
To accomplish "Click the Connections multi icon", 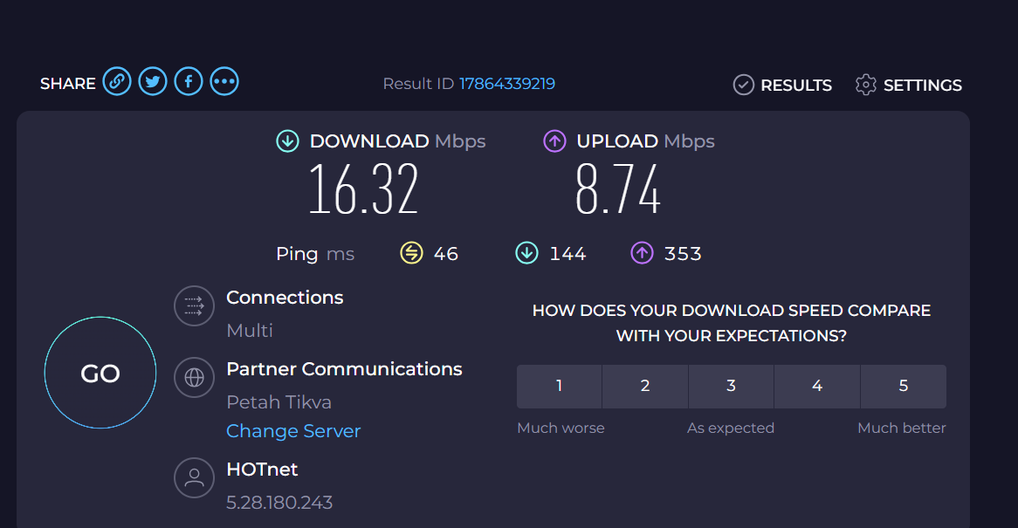I will coord(194,305).
